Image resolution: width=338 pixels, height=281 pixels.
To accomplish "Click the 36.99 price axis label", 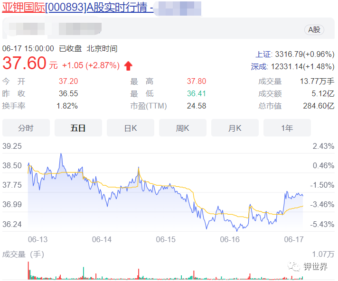I will click(x=12, y=204).
